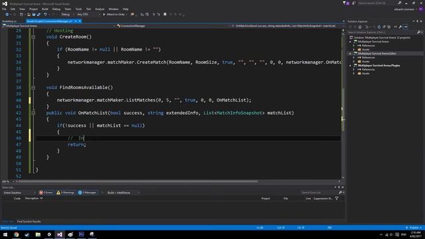Open Photoshop from the taskbar
Image resolution: width=425 pixels, height=239 pixels.
click(81, 234)
